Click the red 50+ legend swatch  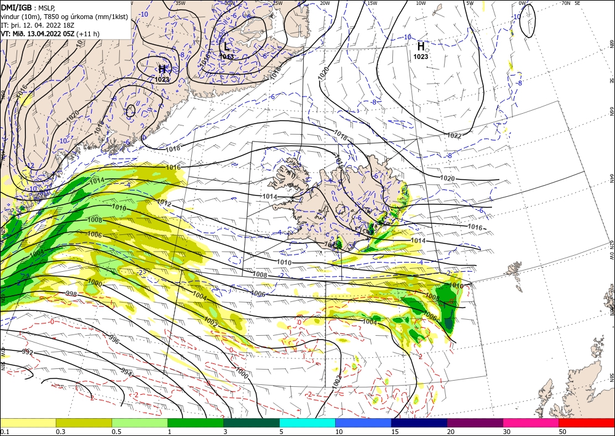click(587, 422)
